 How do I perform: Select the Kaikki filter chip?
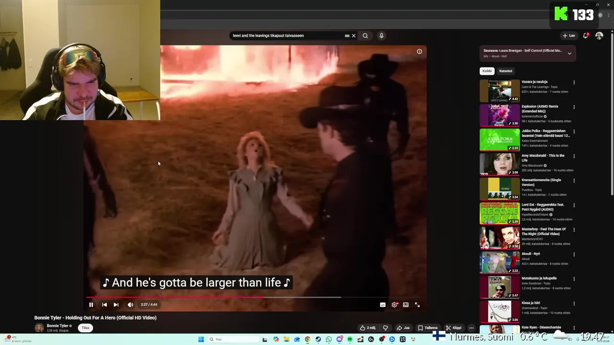point(487,71)
